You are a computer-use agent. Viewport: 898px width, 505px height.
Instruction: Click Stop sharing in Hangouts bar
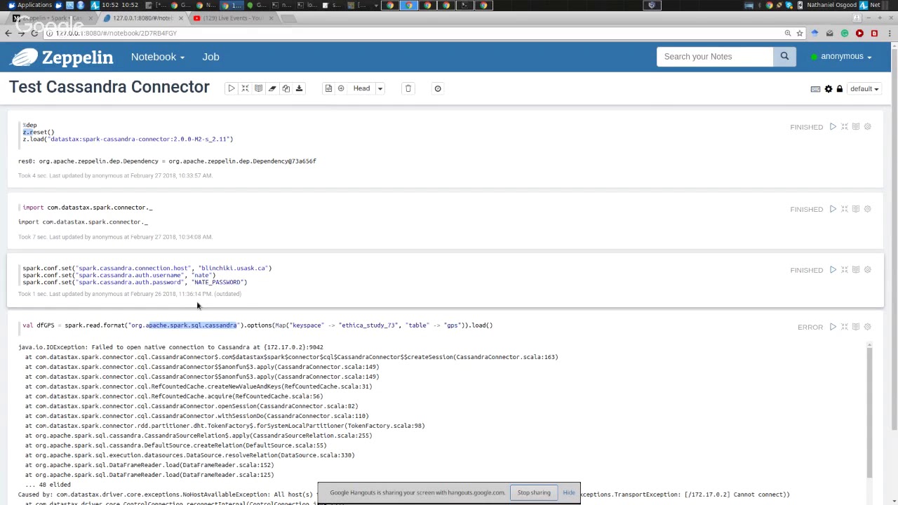[x=534, y=492]
